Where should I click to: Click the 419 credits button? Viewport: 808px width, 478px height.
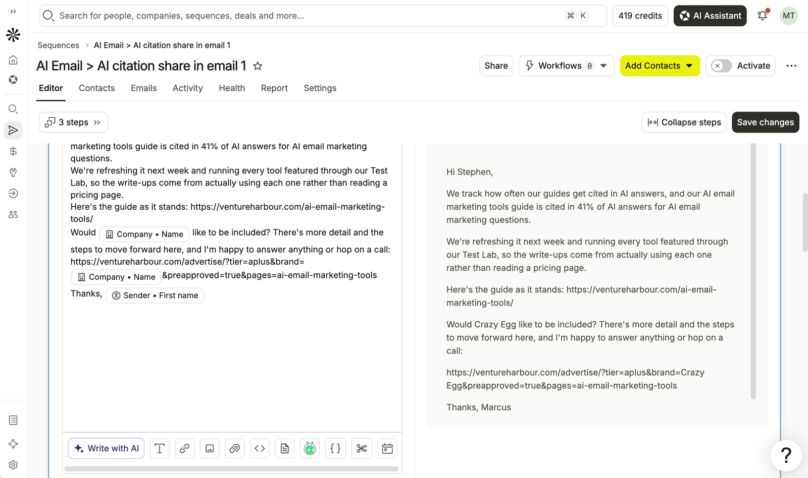click(x=640, y=16)
